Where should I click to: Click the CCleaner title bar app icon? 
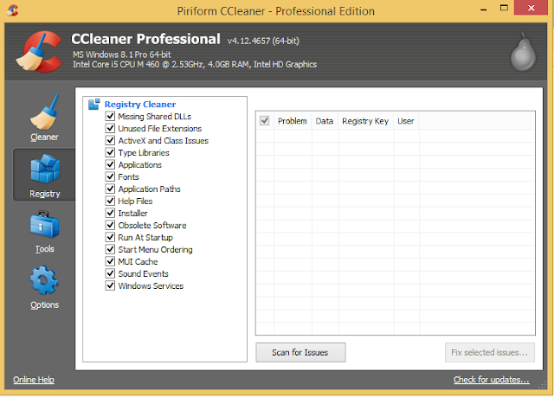click(13, 10)
